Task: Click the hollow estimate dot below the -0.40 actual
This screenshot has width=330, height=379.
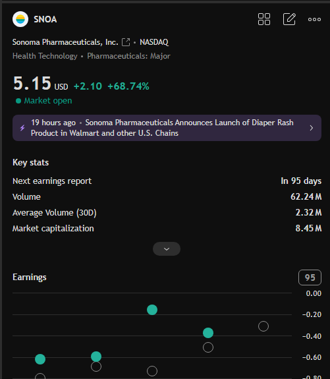Action: coord(208,347)
